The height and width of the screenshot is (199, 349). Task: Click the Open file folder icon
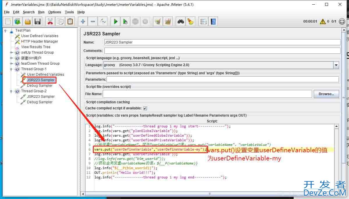tap(28, 21)
